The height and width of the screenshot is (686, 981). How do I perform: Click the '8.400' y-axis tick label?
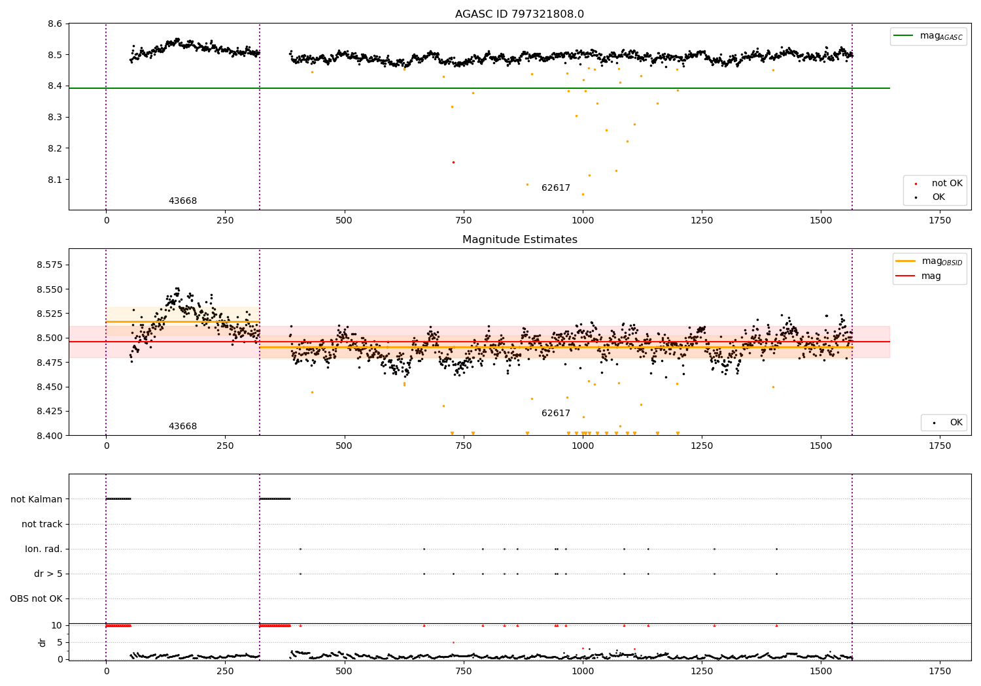click(x=50, y=436)
